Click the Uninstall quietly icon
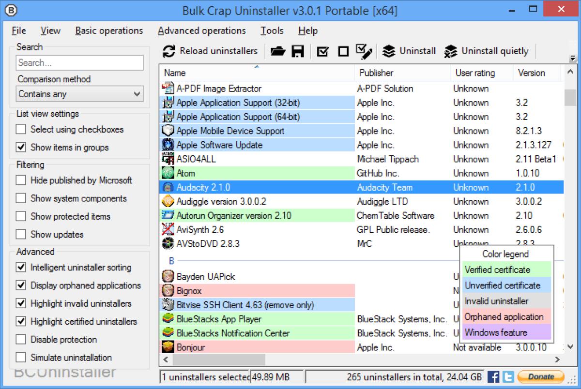The width and height of the screenshot is (581, 389). point(451,51)
